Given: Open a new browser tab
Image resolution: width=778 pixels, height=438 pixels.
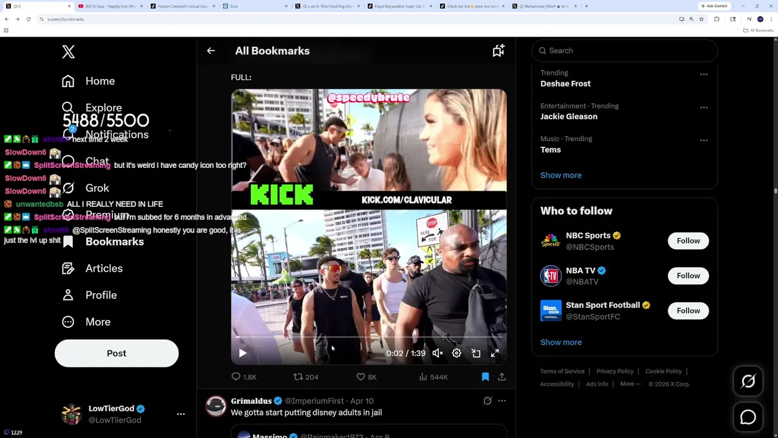Looking at the screenshot, I should click(586, 6).
